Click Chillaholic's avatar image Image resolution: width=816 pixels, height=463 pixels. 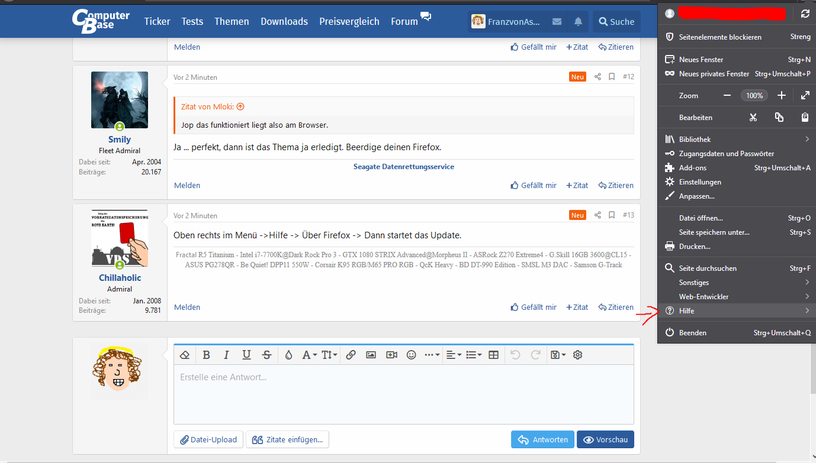pyautogui.click(x=120, y=238)
